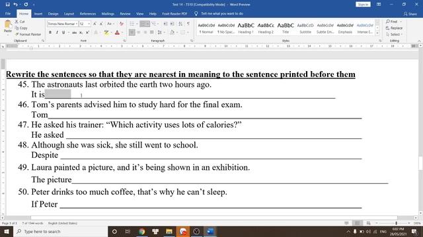
Task: Switch to the Insert tab
Action: [38, 14]
